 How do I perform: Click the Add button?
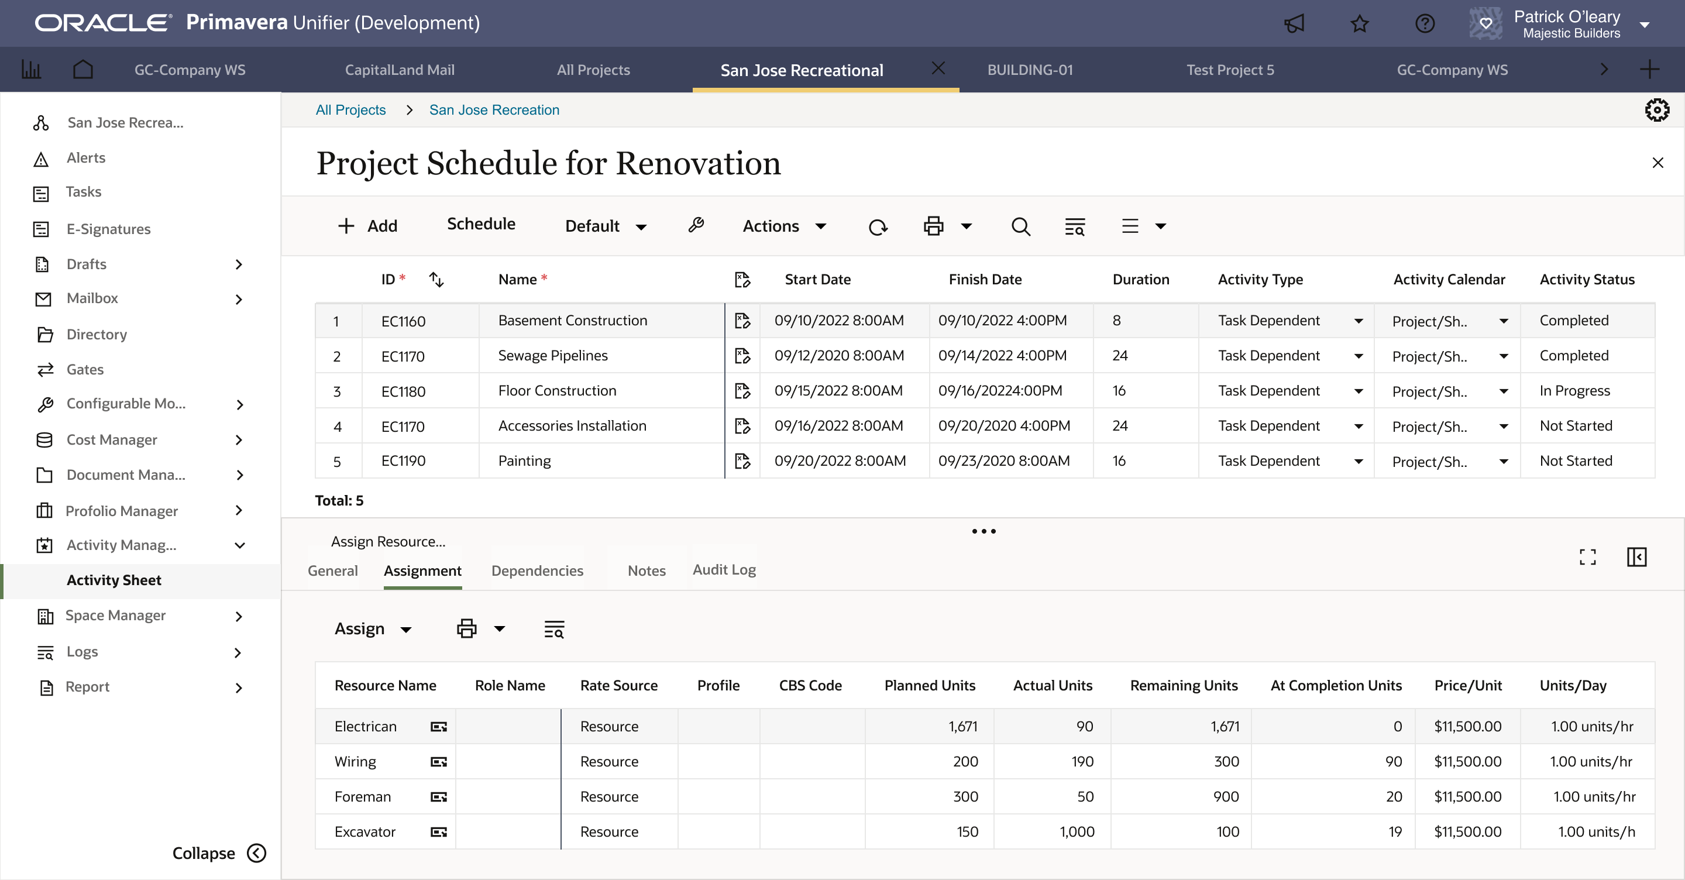click(367, 226)
